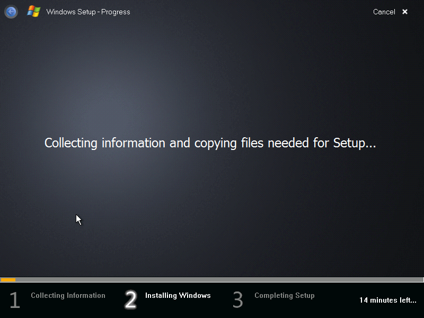Click the word Collecting in main message

pyautogui.click(x=71, y=143)
